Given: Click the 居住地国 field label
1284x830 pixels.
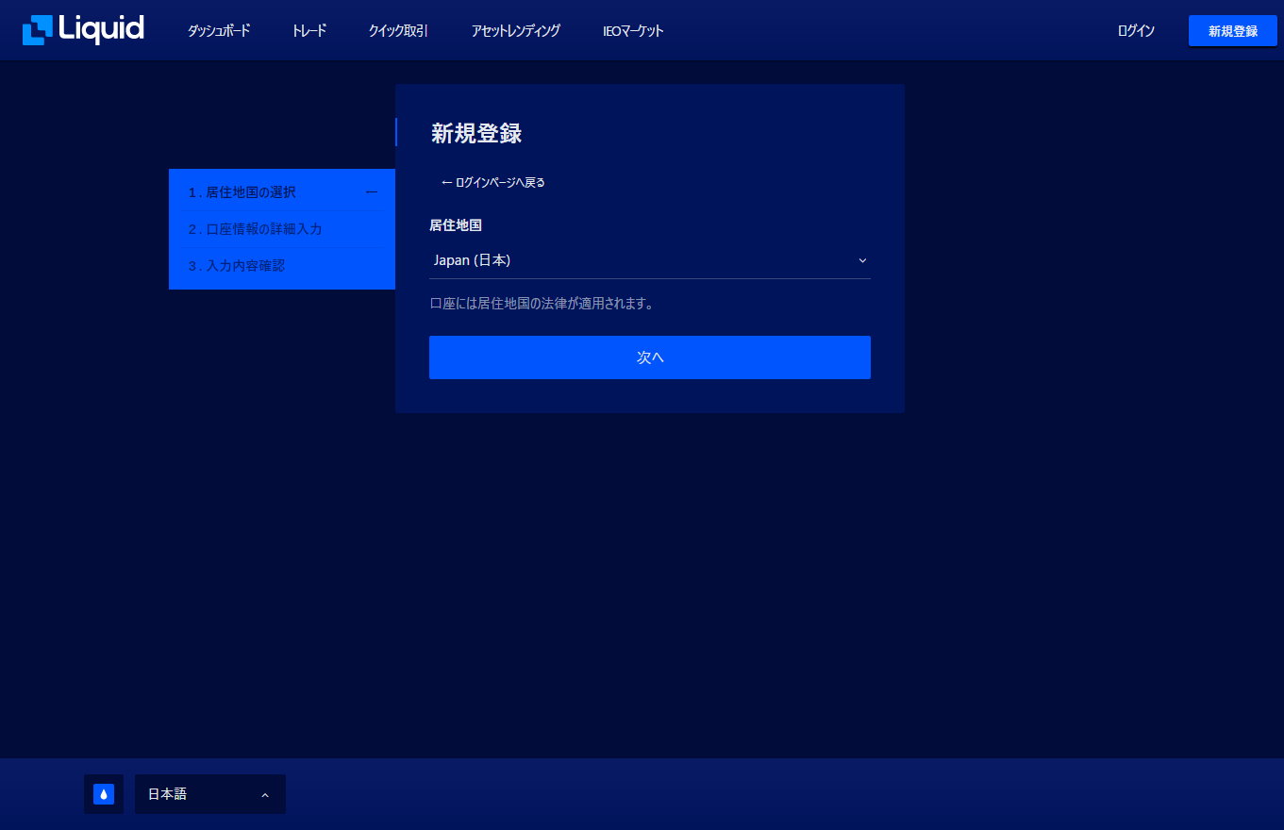Looking at the screenshot, I should (456, 225).
